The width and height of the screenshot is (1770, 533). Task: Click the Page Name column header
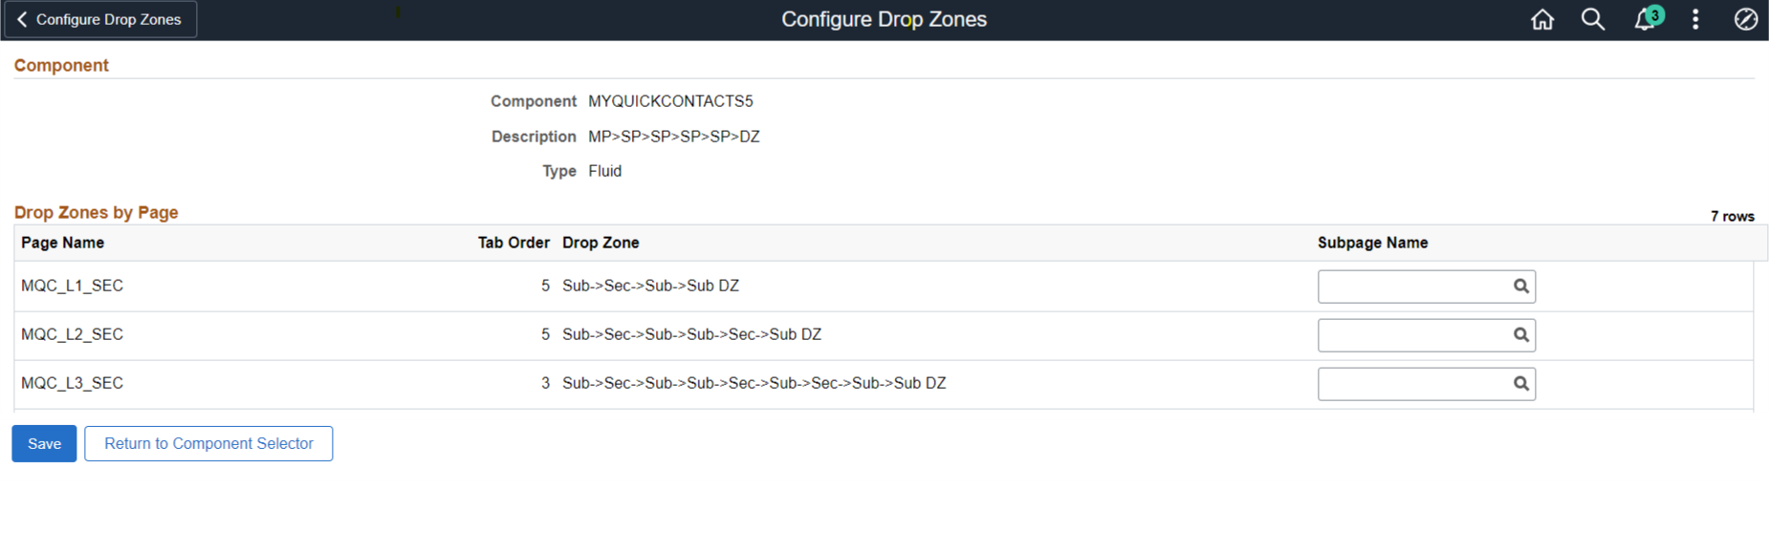[63, 243]
